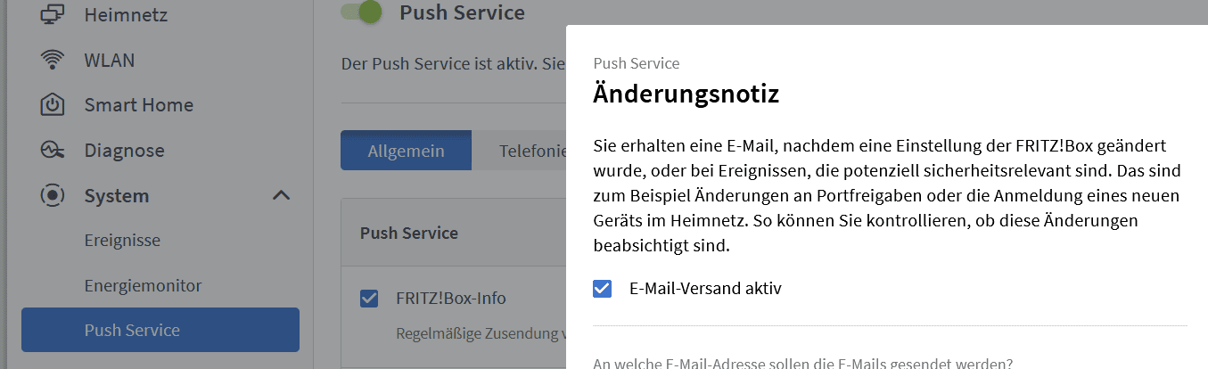Click the Änderungsnotiz dialog heading
The image size is (1208, 369).
(x=686, y=93)
